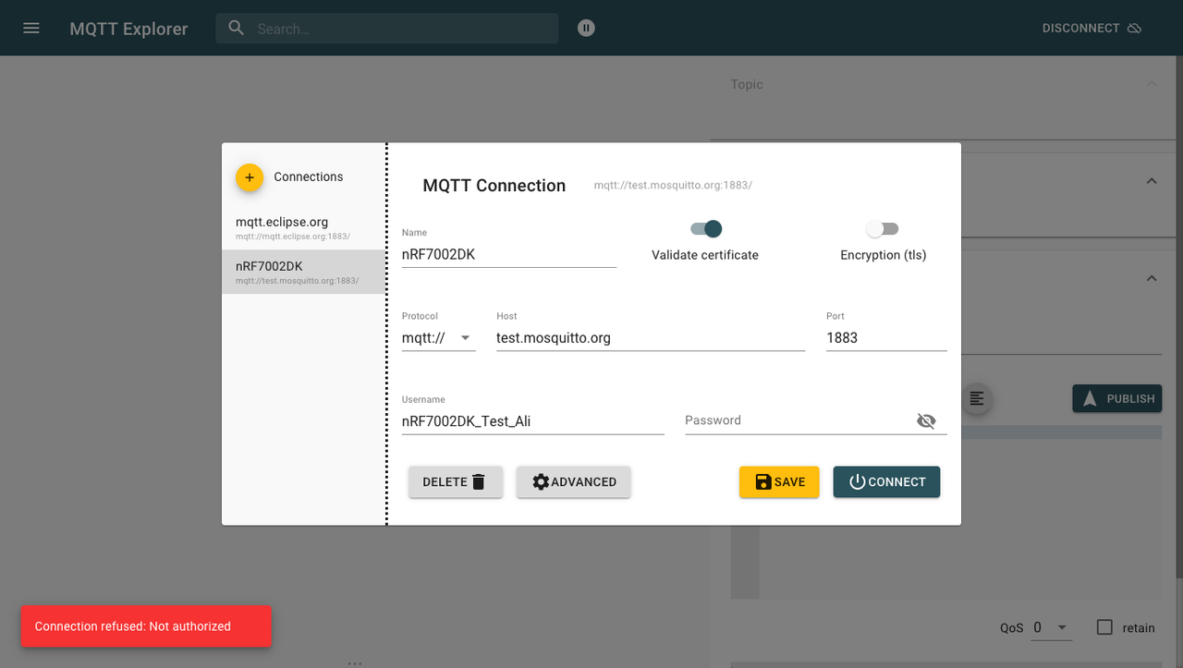Save the connection with SAVE button
The width and height of the screenshot is (1183, 668).
tap(779, 481)
